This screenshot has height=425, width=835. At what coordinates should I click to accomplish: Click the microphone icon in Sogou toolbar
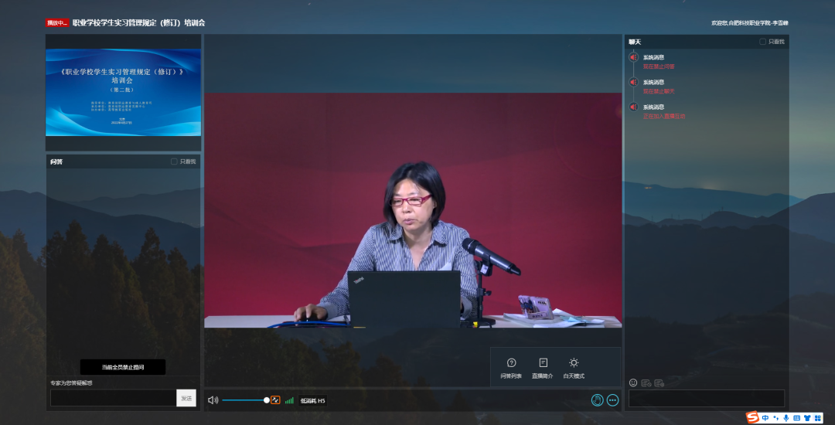[786, 418]
